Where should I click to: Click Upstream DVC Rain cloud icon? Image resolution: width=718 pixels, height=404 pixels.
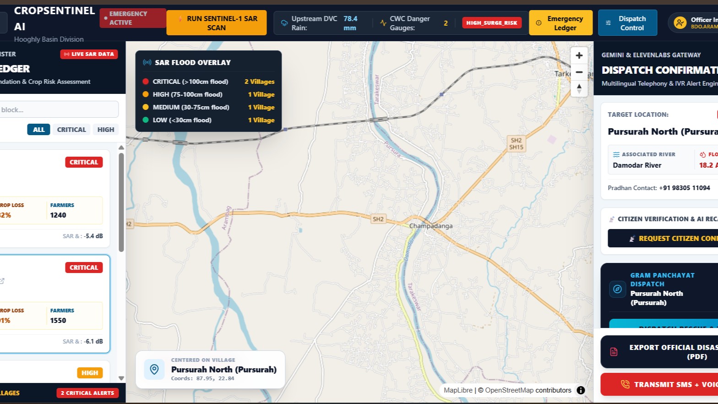tap(284, 23)
